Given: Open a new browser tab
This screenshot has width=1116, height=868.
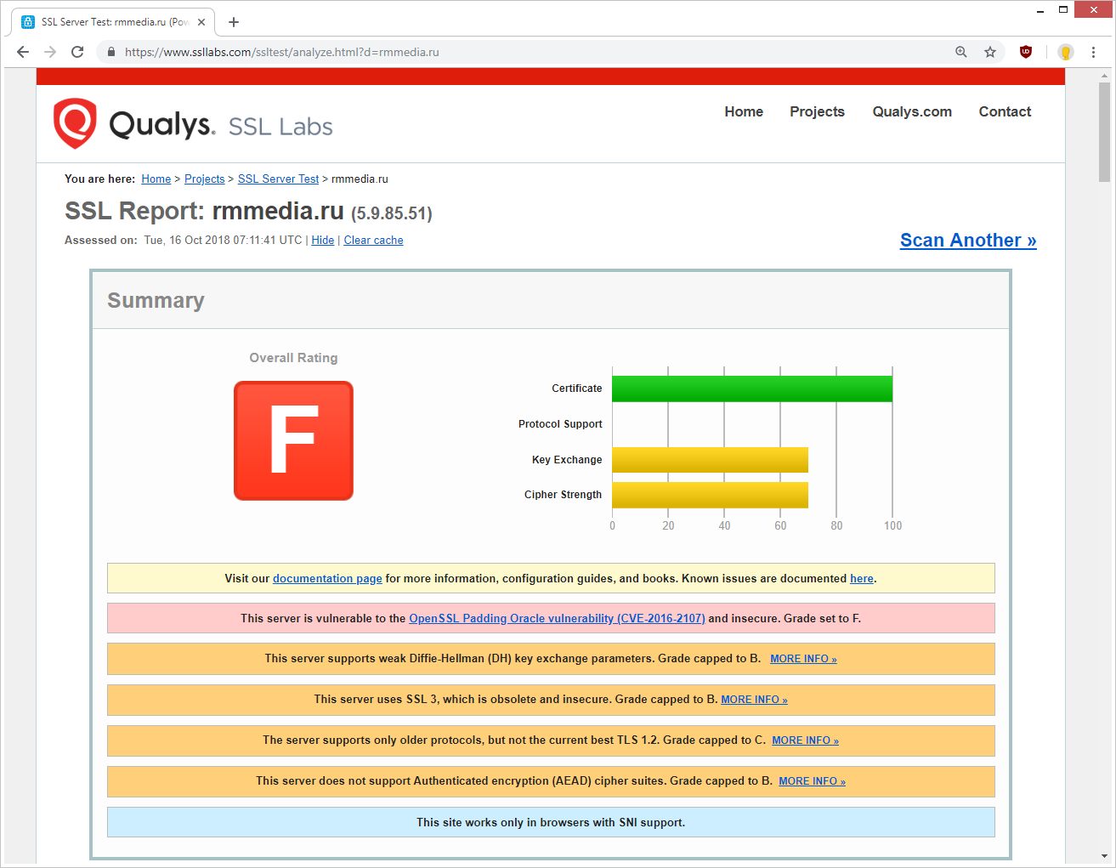Looking at the screenshot, I should [x=234, y=22].
